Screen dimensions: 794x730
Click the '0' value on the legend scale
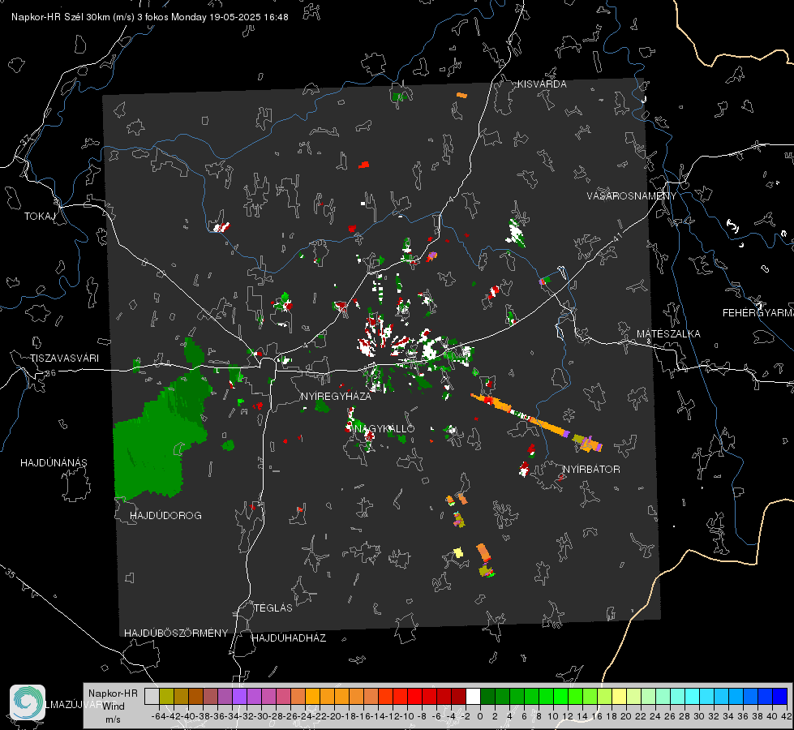click(480, 716)
